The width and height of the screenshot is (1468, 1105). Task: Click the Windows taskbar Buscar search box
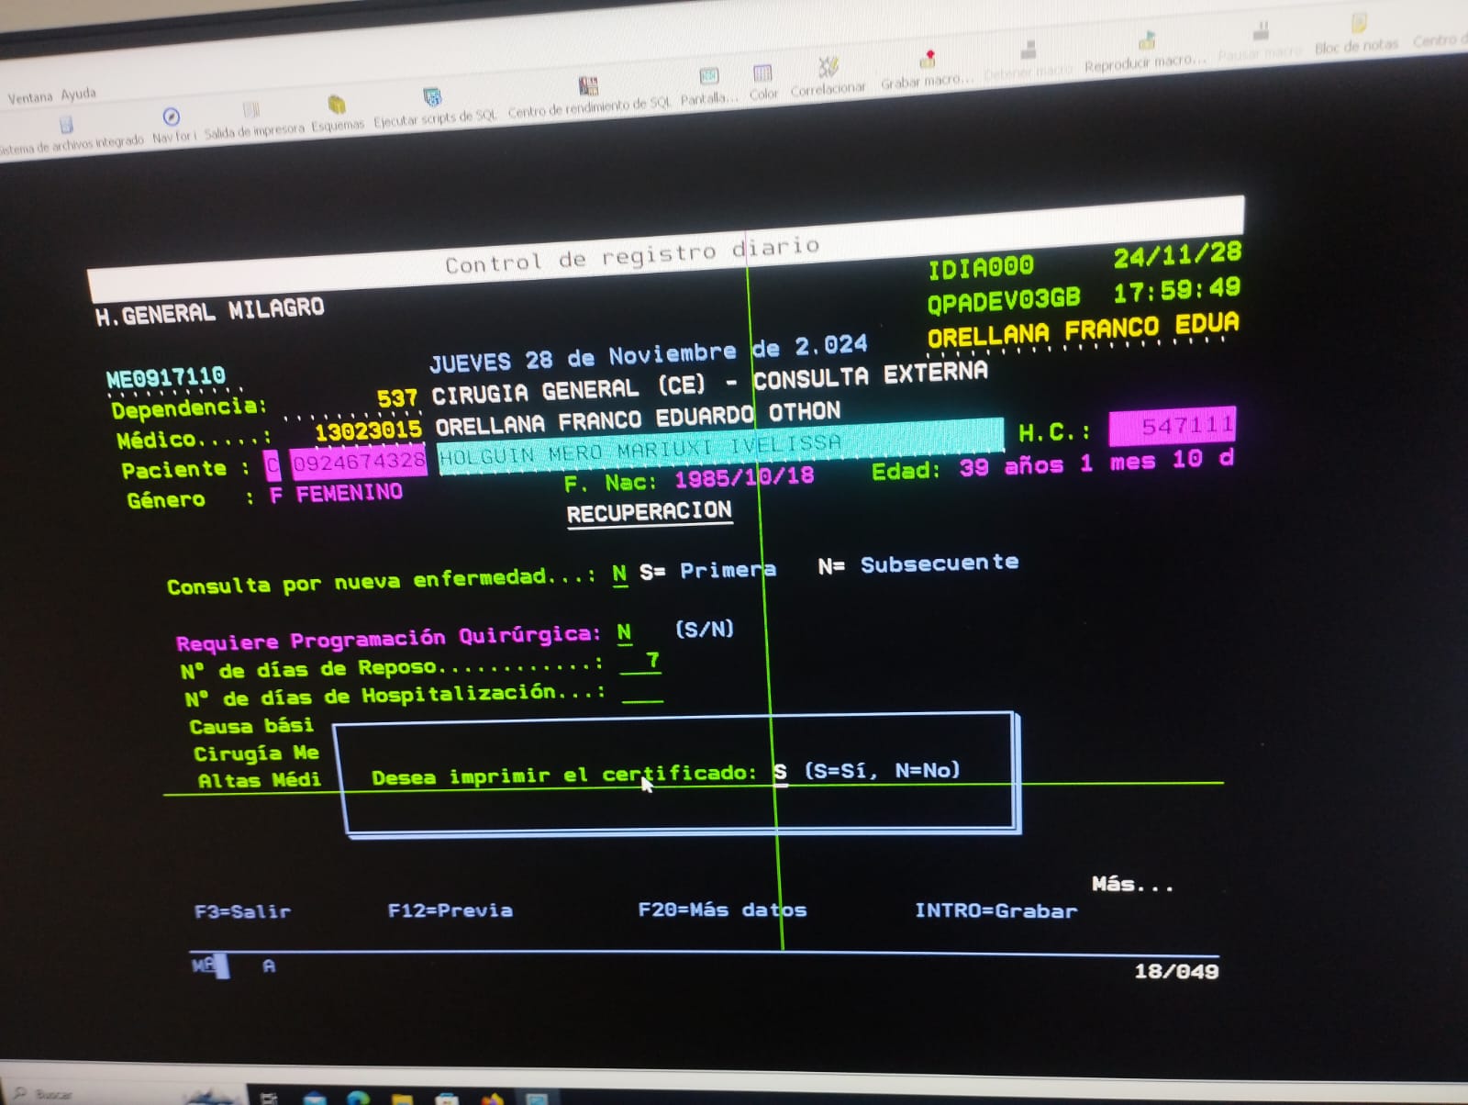click(55, 1094)
